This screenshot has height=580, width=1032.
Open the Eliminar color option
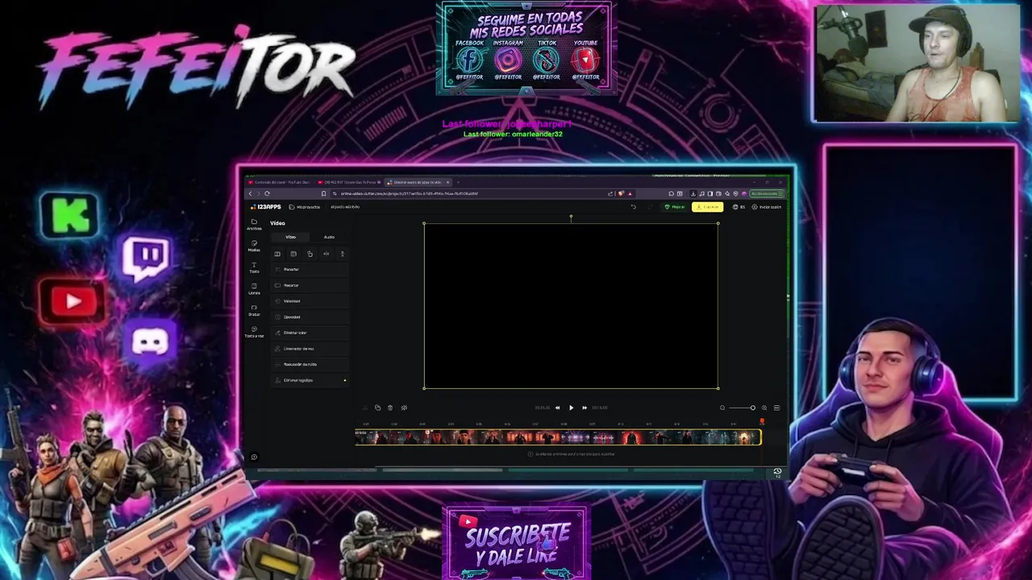click(x=311, y=333)
